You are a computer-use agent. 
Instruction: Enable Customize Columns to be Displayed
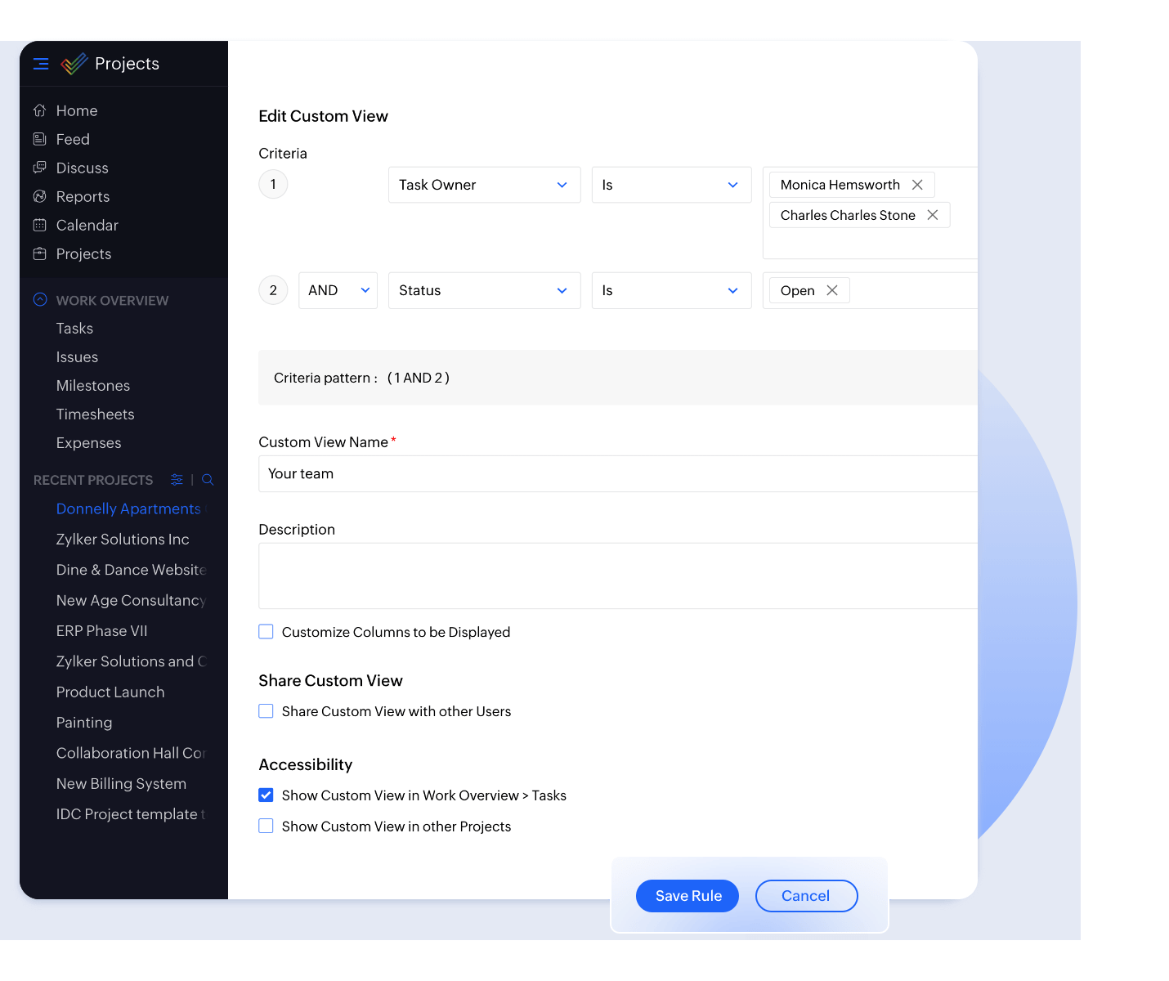pyautogui.click(x=266, y=631)
